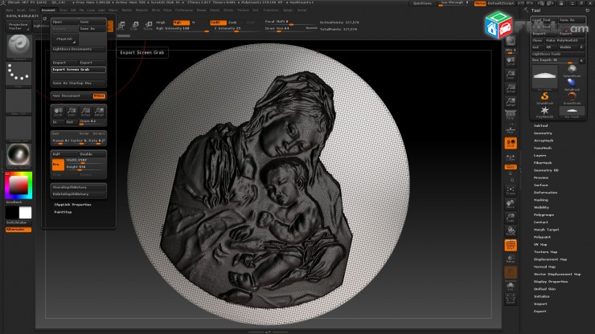Click the Move view icon on right shelf

click(x=511, y=204)
